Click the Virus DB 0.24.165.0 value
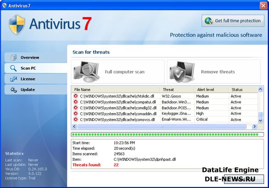The width and height of the screenshot is (269, 188). click(x=38, y=169)
